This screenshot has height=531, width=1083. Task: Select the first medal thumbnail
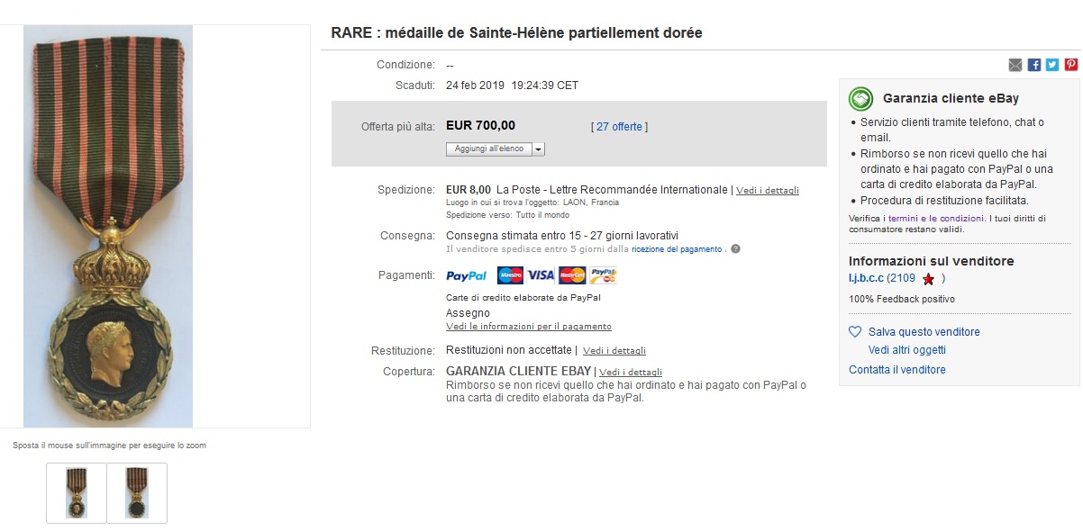[77, 493]
